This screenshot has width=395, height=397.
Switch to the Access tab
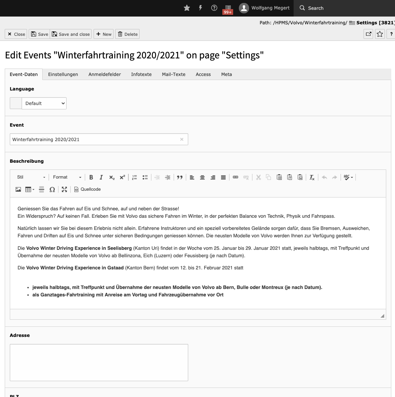coord(203,74)
